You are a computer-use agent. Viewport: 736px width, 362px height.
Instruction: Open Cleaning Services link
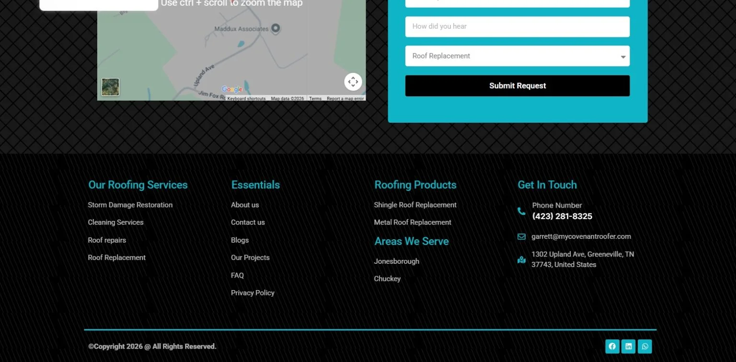pos(115,222)
